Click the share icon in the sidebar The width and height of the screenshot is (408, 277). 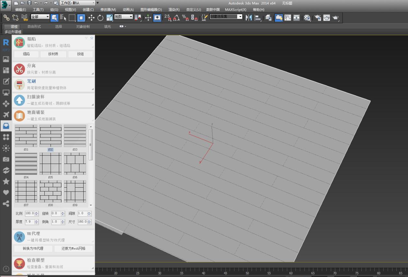click(x=6, y=203)
